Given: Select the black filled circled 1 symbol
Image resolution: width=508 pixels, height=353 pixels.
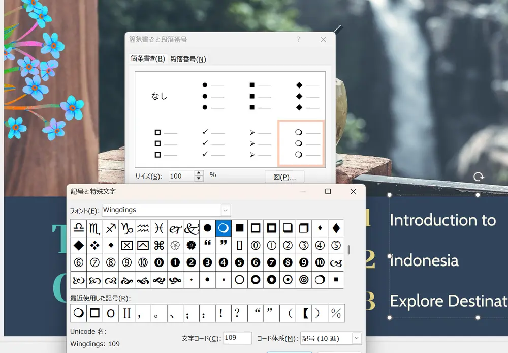Looking at the screenshot, I should [x=175, y=262].
